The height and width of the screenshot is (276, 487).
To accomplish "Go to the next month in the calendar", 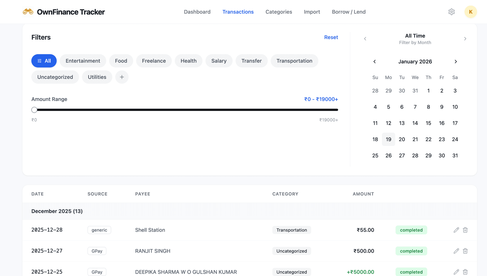I will click(x=456, y=62).
